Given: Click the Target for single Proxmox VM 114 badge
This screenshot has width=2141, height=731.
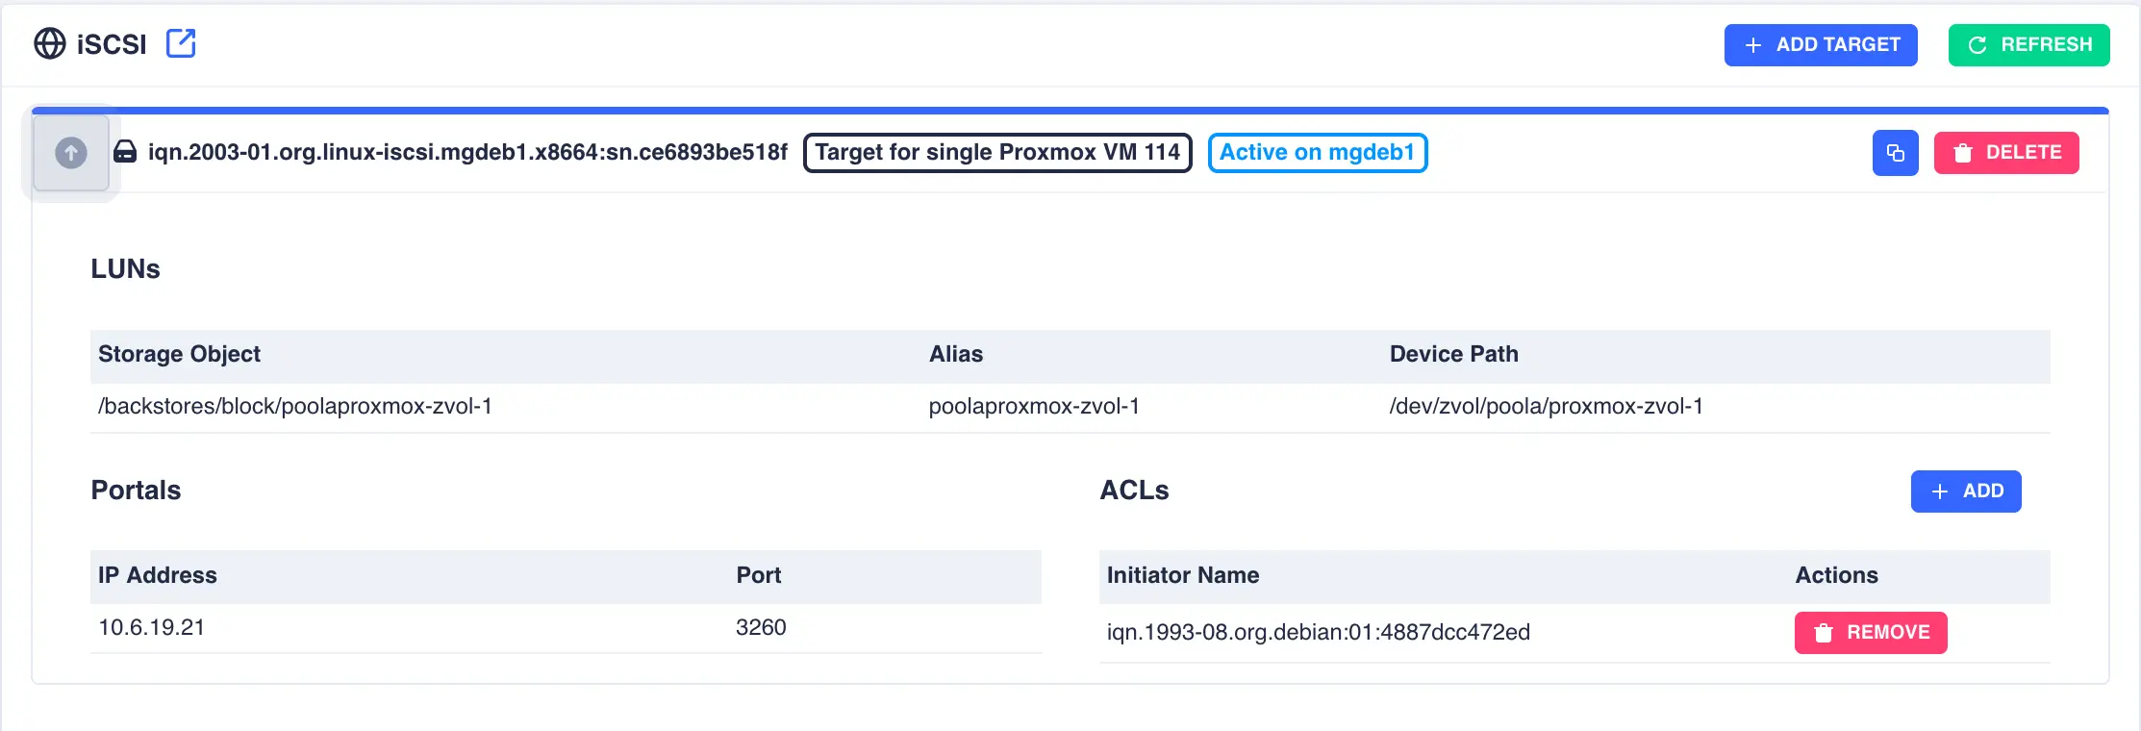Looking at the screenshot, I should click(996, 152).
